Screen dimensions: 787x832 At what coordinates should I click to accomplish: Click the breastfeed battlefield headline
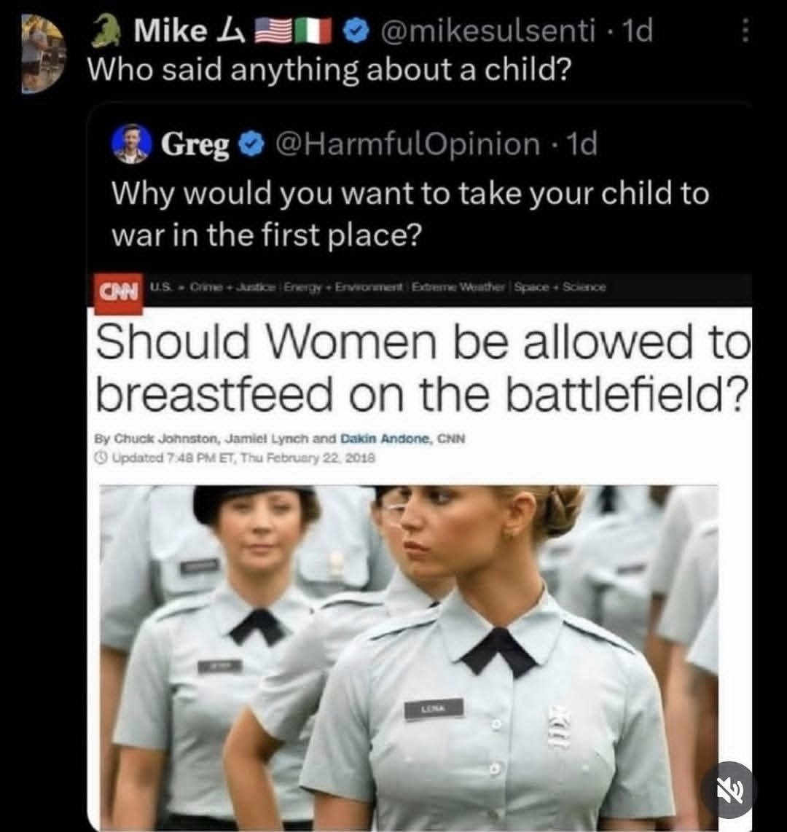(x=423, y=368)
